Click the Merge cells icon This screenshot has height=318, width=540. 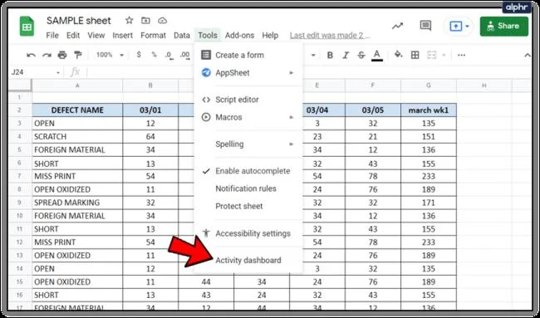coord(431,55)
